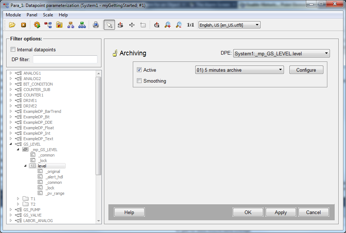346x233 pixels.
Task: Click the _pv_range config icon
Action: [x=40, y=193]
